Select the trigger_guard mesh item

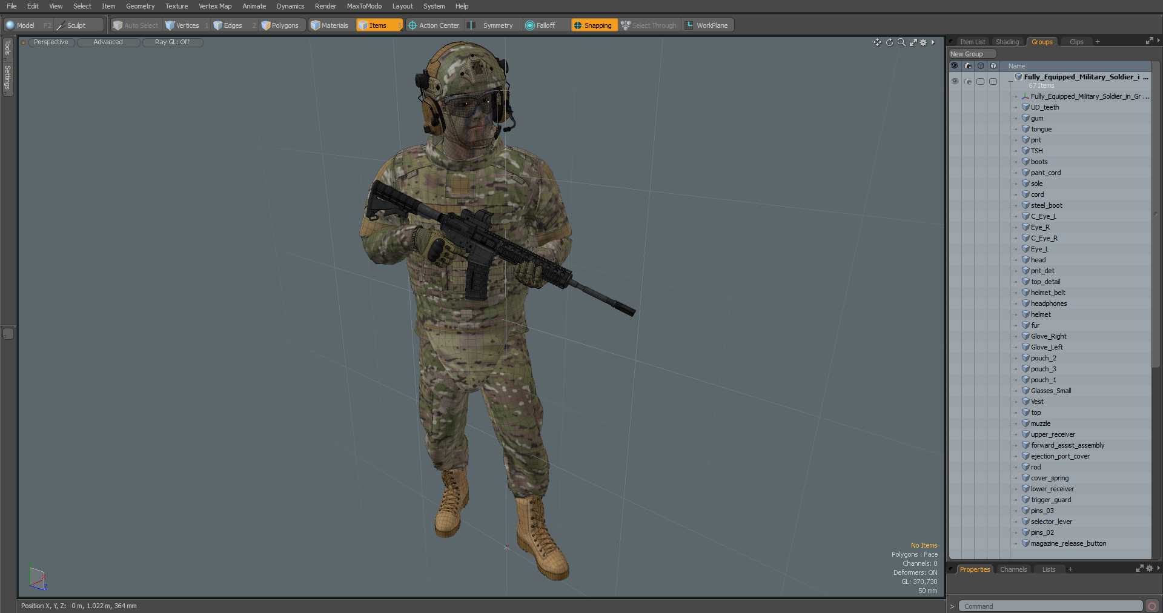click(x=1051, y=500)
